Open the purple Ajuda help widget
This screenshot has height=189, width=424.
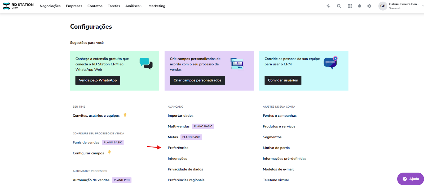click(410, 179)
